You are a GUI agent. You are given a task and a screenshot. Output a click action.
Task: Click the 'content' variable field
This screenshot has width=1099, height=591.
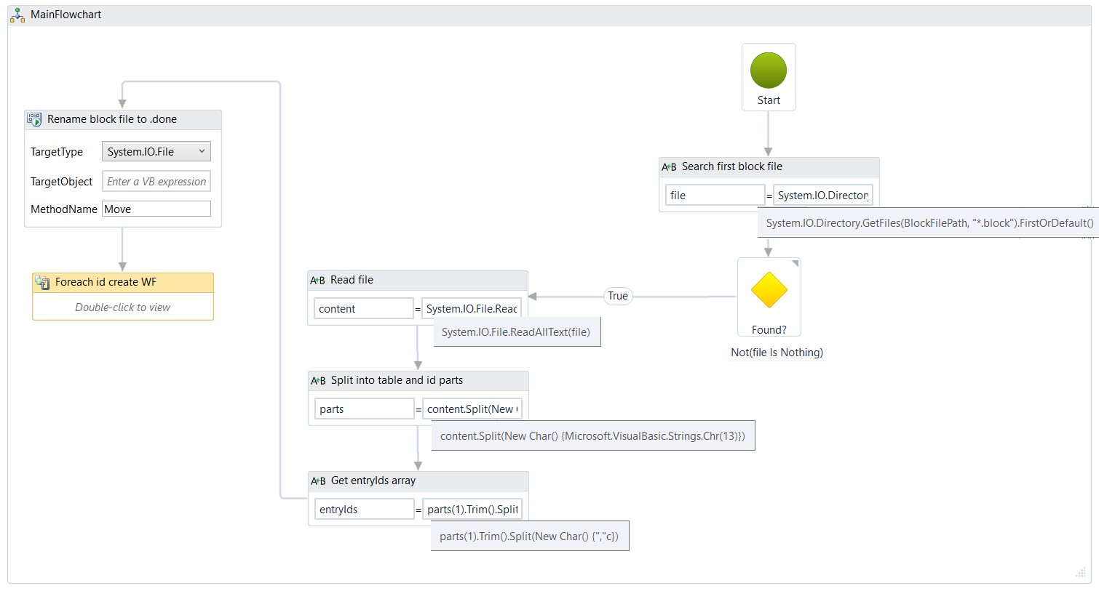coord(363,309)
